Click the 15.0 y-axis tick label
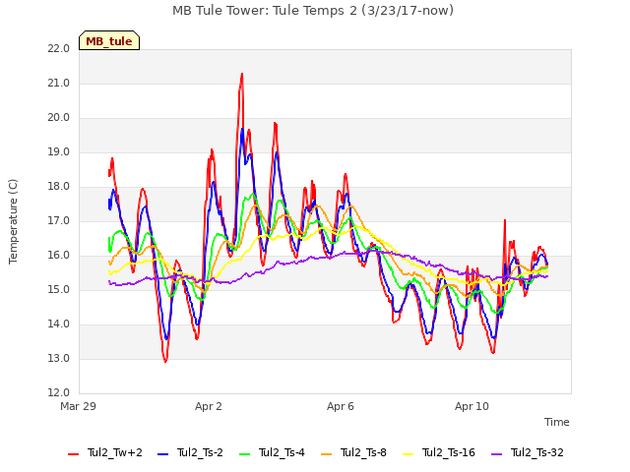Image resolution: width=630 pixels, height=472 pixels. [59, 290]
